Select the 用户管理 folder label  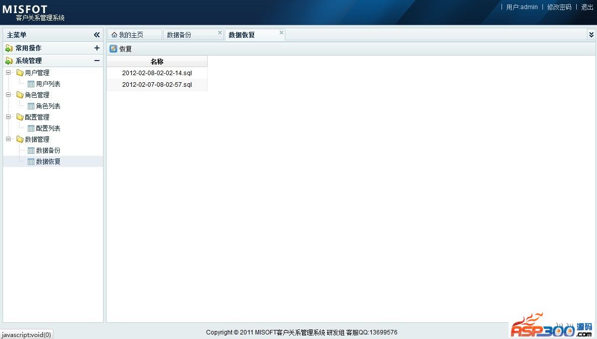[x=37, y=73]
